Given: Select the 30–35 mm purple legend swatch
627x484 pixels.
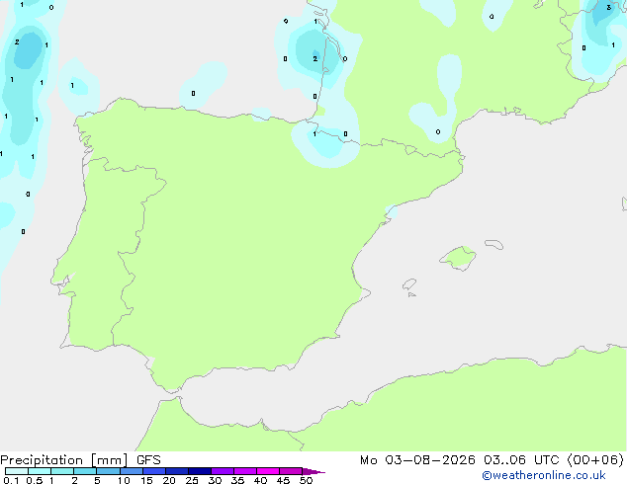Looking at the screenshot, I should tap(223, 471).
